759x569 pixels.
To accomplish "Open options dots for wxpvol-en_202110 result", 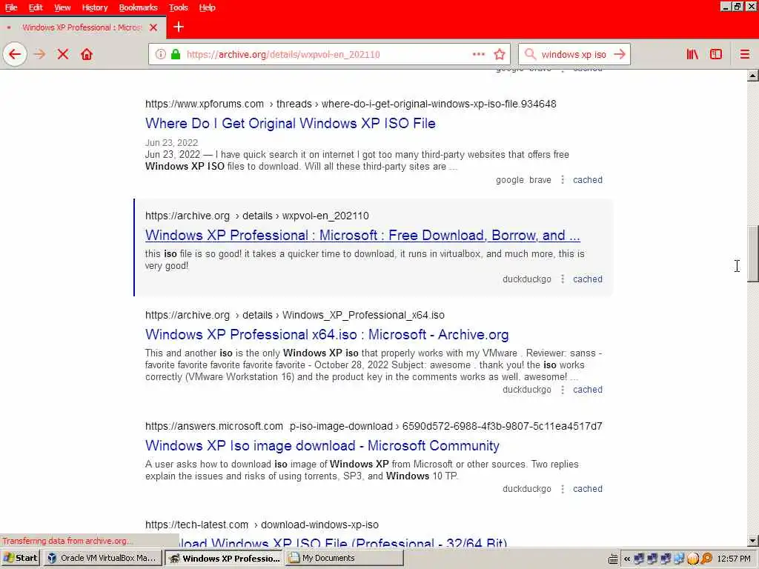I will pos(563,279).
